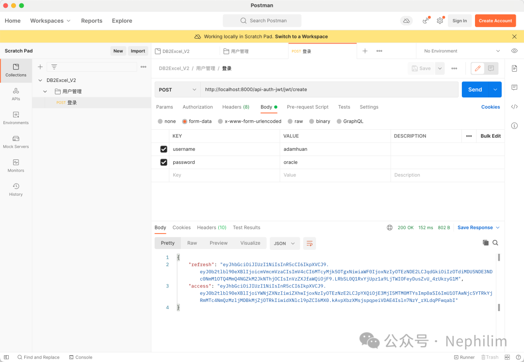Collapse the DB2Excel_V2 collection
This screenshot has width=524, height=362.
click(x=40, y=80)
